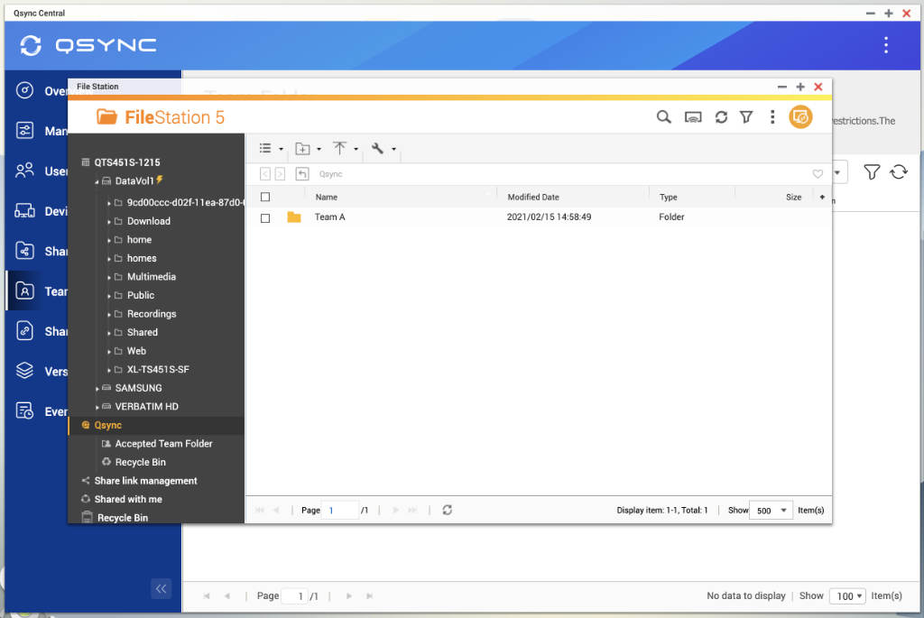The image size is (924, 618).
Task: Click the File Station page number field
Action: (x=342, y=511)
